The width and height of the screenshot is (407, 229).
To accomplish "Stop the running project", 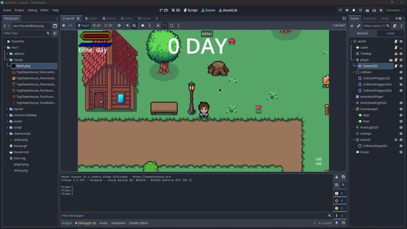I will point(354,10).
